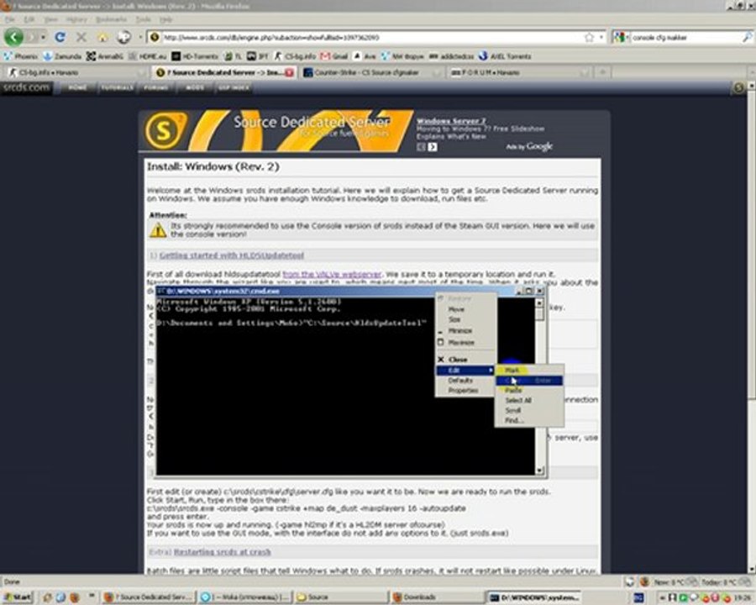Click the Reload page icon
This screenshot has width=756, height=605.
(60, 37)
